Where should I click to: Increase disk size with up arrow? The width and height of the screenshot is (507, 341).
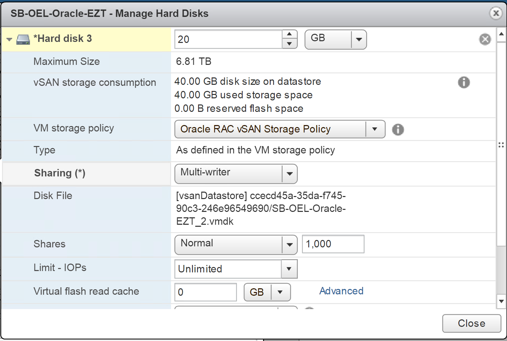(x=289, y=34)
